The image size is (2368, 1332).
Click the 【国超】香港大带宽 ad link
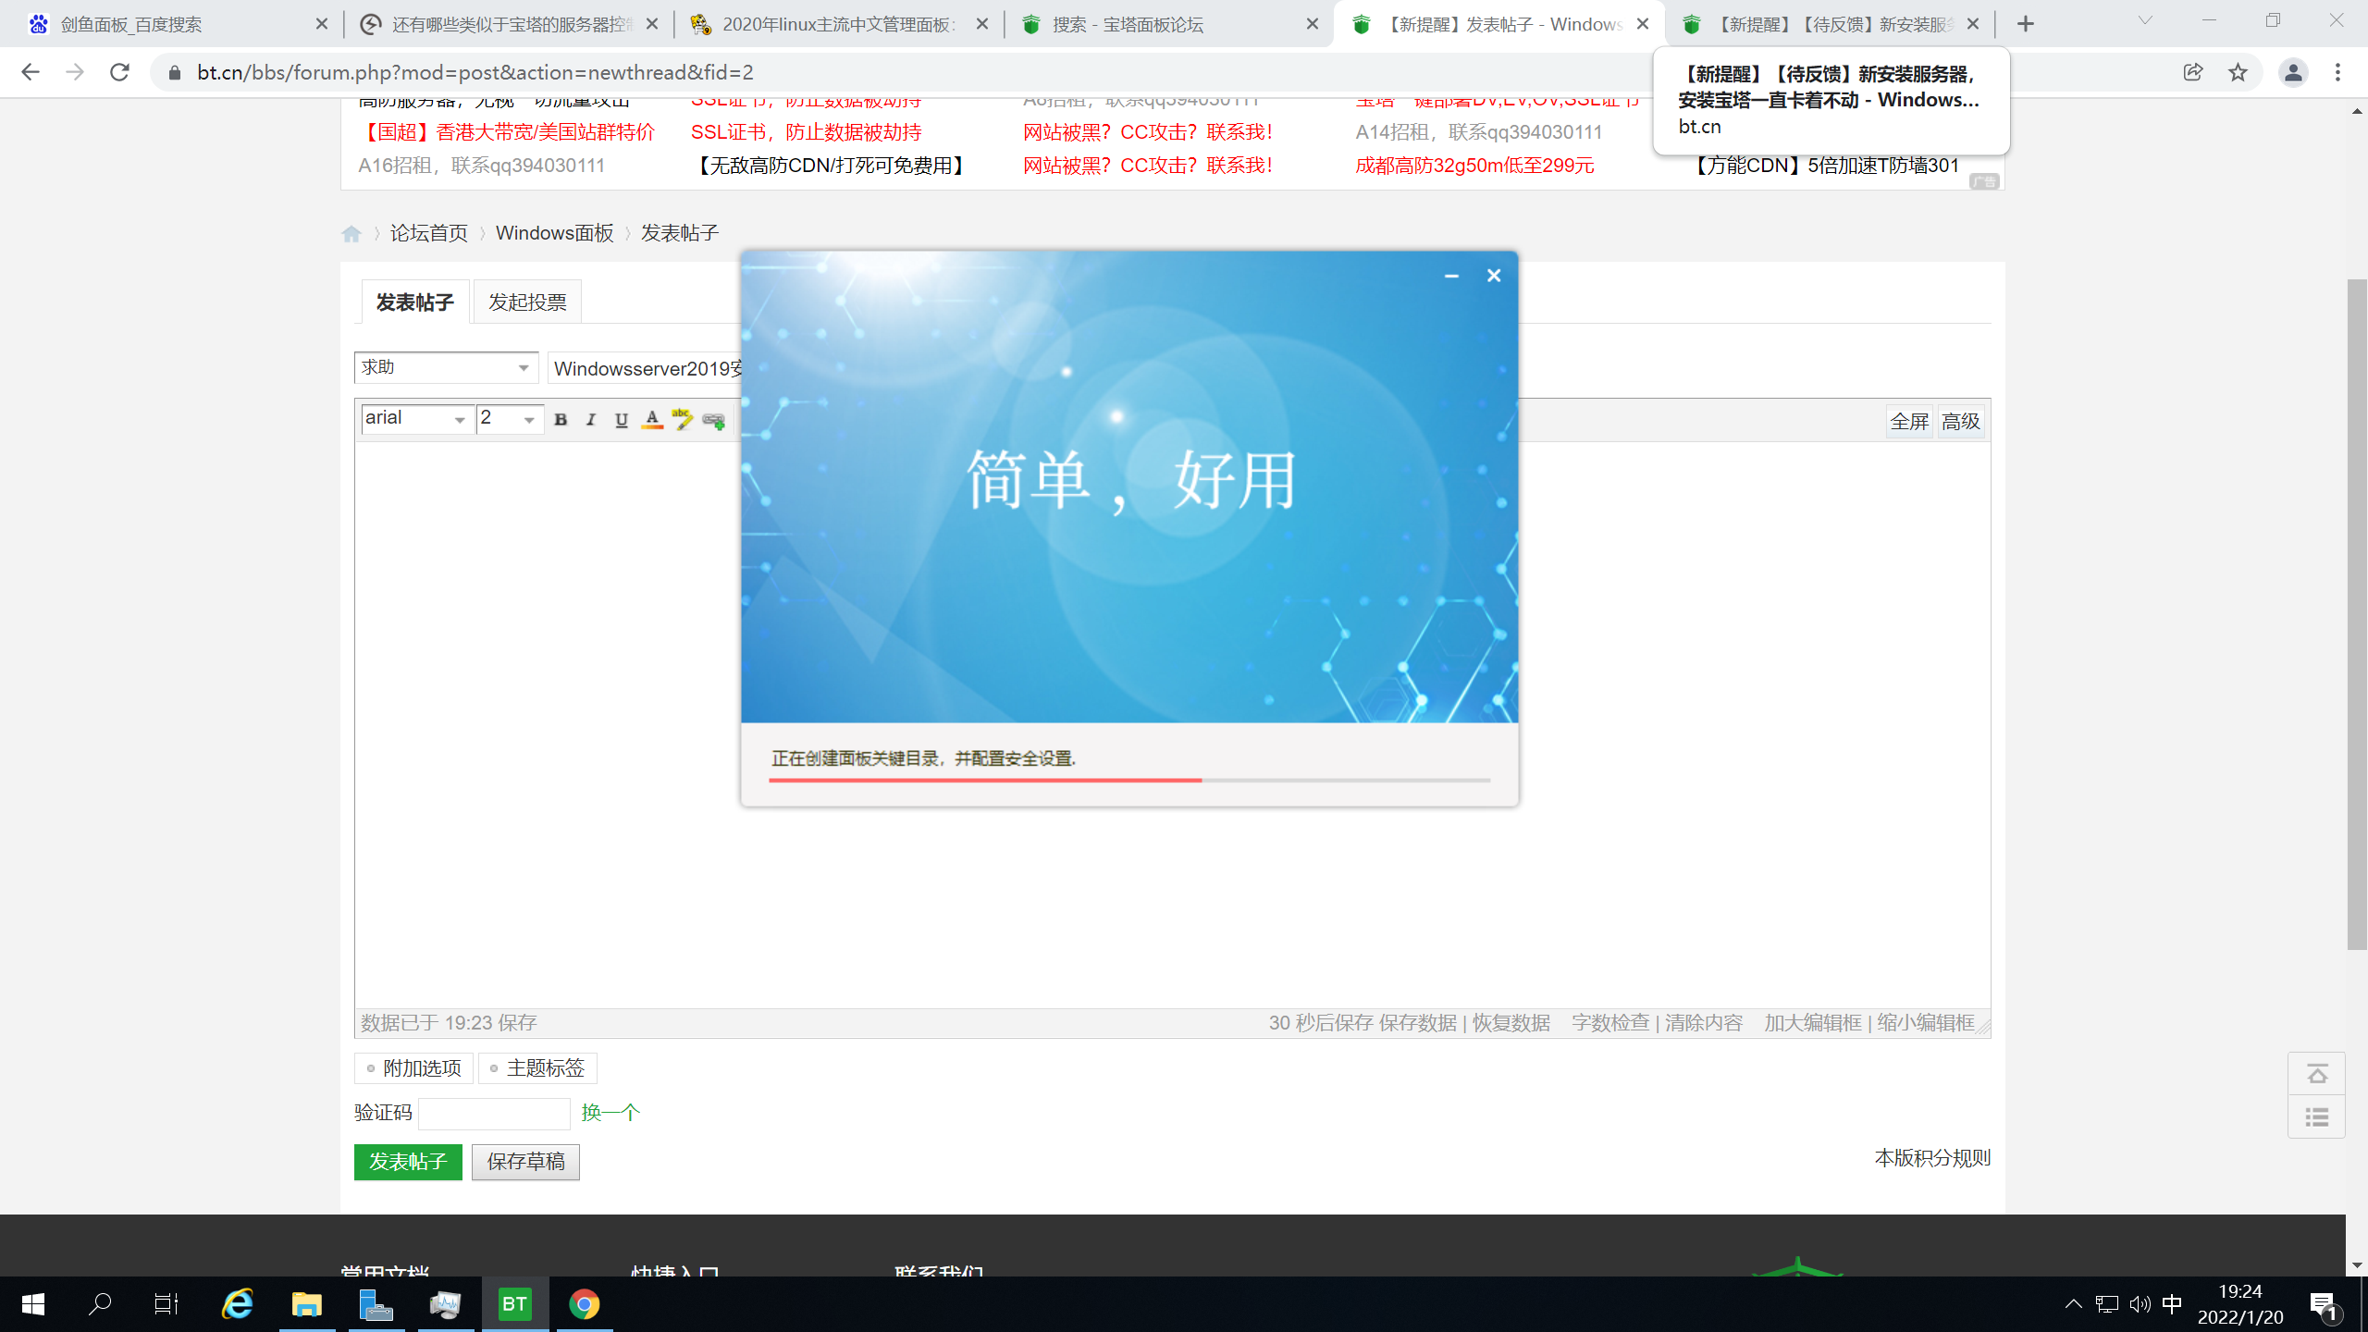[506, 132]
